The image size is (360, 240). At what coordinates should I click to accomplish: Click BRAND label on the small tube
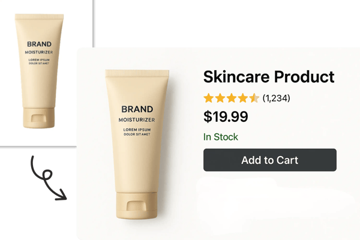[39, 44]
